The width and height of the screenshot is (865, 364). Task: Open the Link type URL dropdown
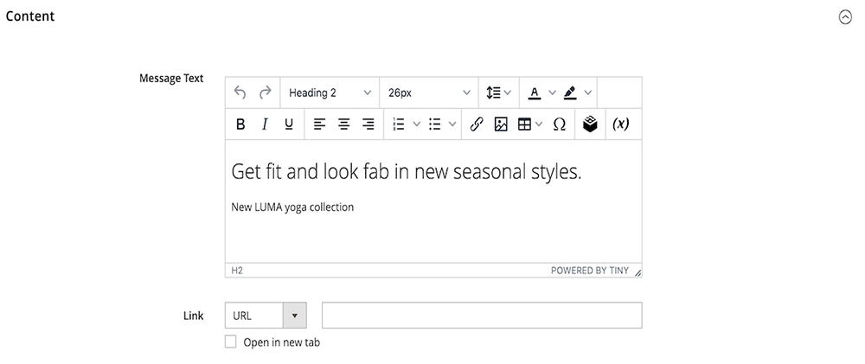click(x=265, y=316)
